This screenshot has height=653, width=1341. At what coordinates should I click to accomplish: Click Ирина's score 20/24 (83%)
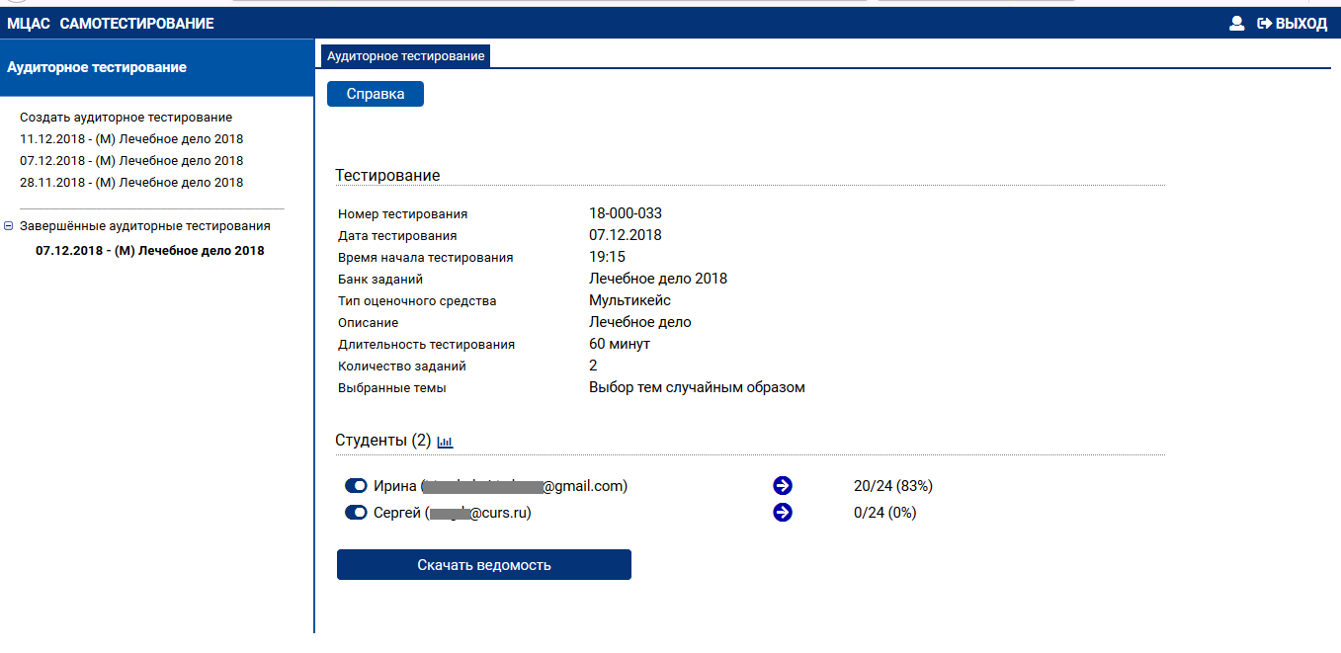point(892,486)
